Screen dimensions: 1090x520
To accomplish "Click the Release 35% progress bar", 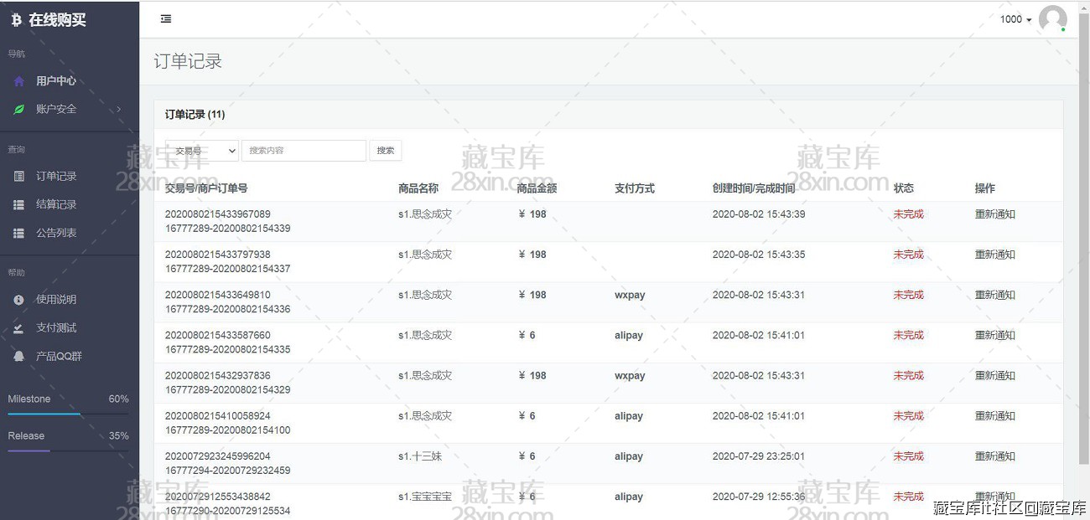I will coord(69,450).
